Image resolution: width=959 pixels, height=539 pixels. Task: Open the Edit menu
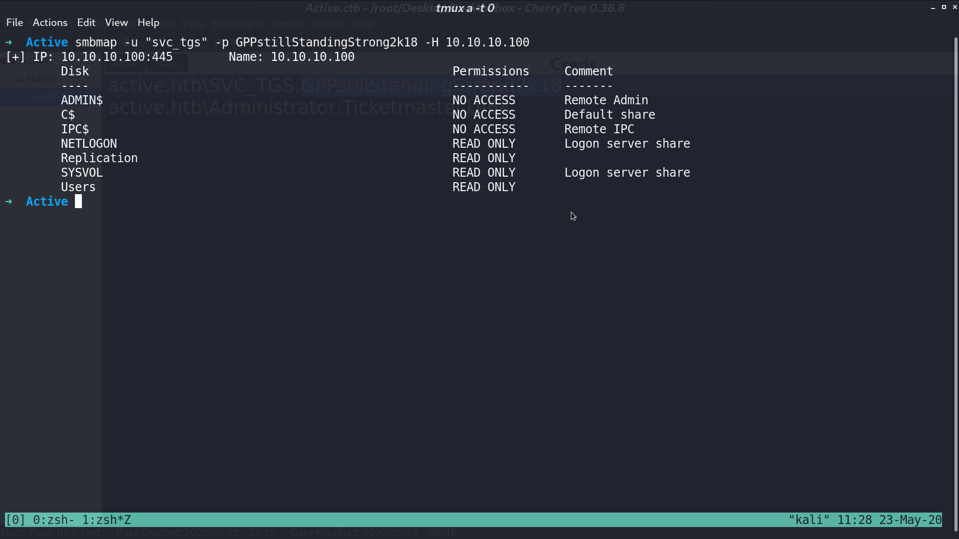[x=86, y=22]
